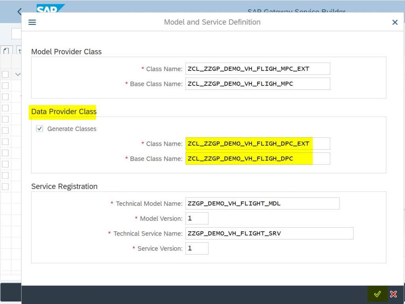Focus the Model Version field

[197, 218]
